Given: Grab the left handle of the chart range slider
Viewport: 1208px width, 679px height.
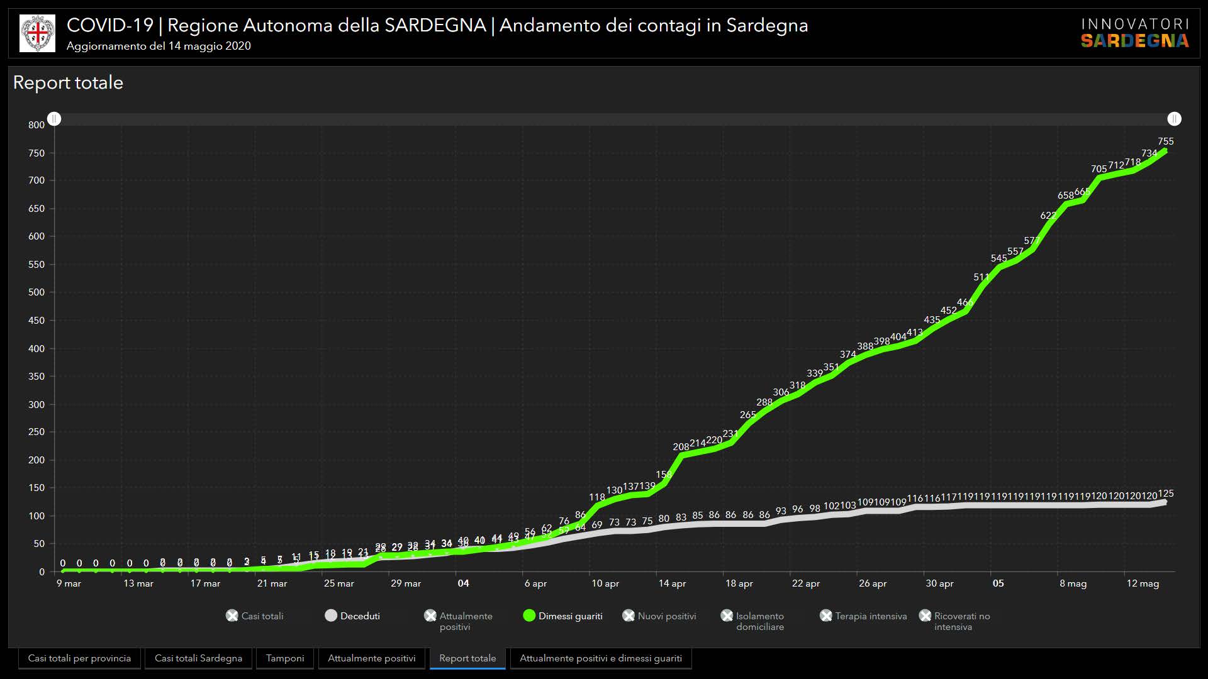Looking at the screenshot, I should [55, 119].
